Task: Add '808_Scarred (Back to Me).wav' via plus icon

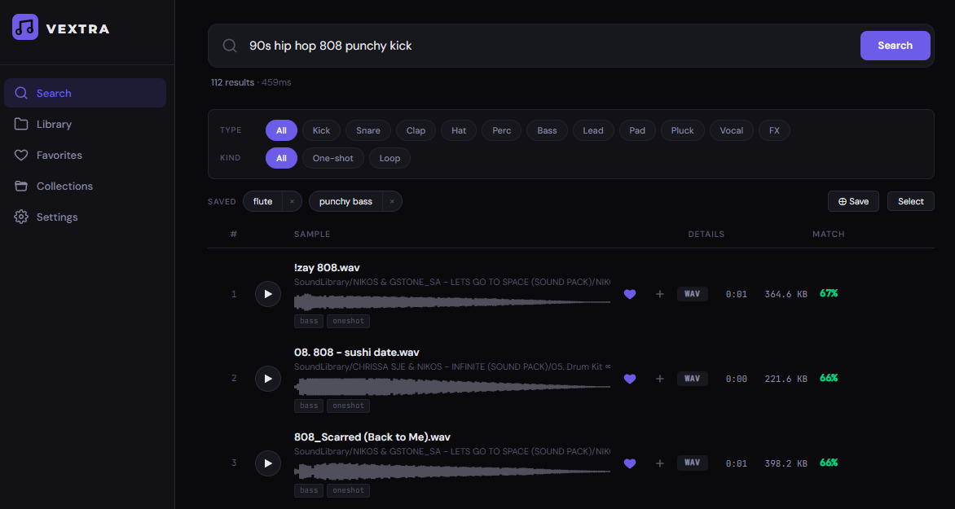Action: [x=659, y=463]
